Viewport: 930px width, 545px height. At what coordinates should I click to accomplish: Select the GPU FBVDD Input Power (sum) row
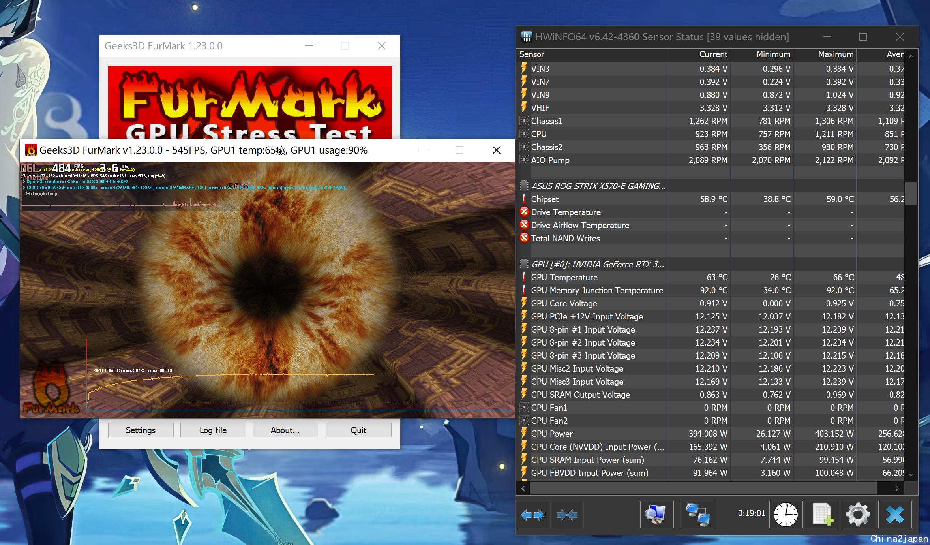(710, 473)
